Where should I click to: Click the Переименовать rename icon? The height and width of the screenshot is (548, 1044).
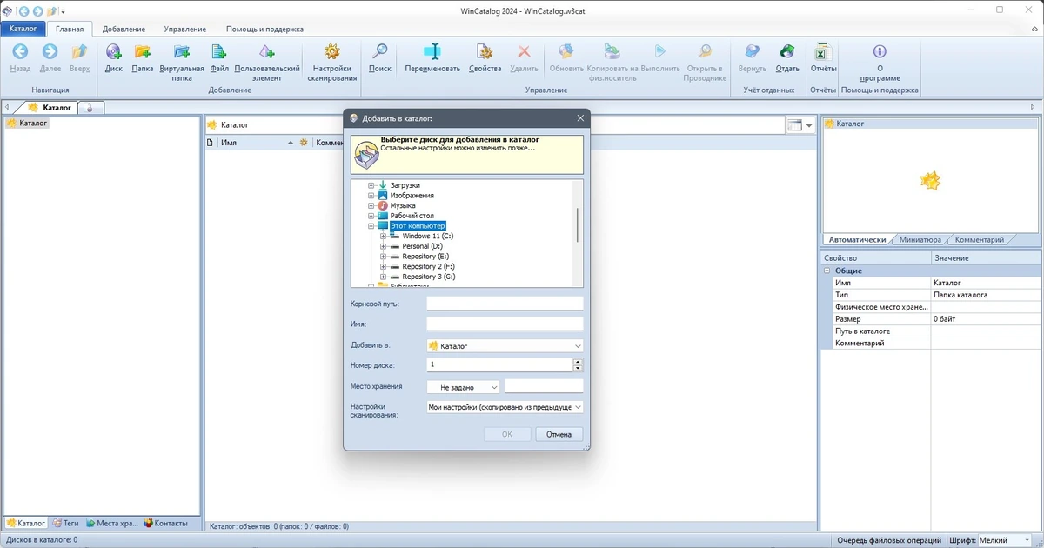pyautogui.click(x=432, y=57)
